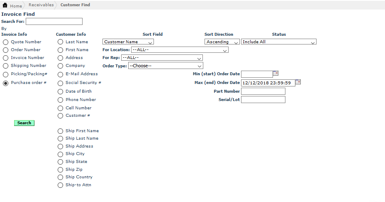
Task: Expand the Ascending sort direction dropdown
Action: tap(222, 42)
